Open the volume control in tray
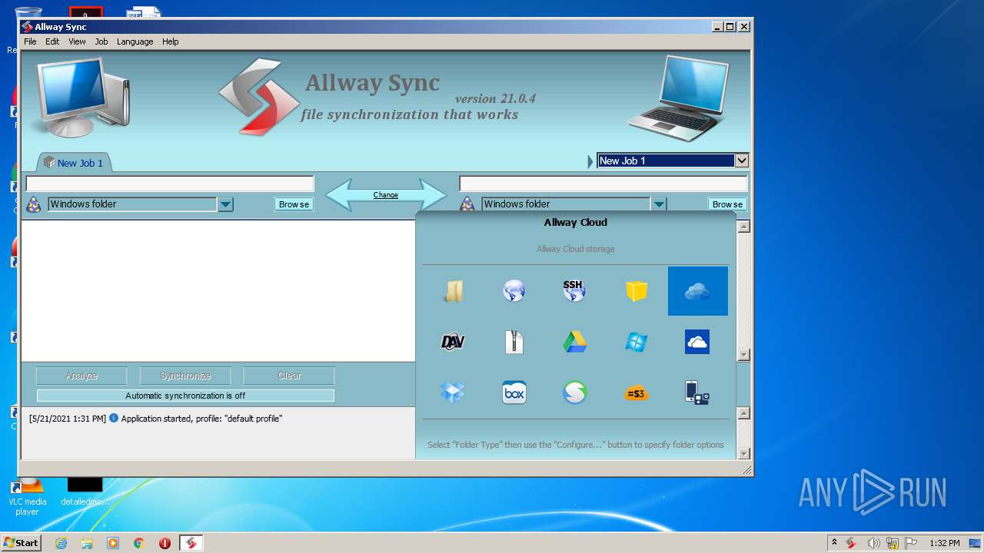This screenshot has width=984, height=553. (873, 543)
